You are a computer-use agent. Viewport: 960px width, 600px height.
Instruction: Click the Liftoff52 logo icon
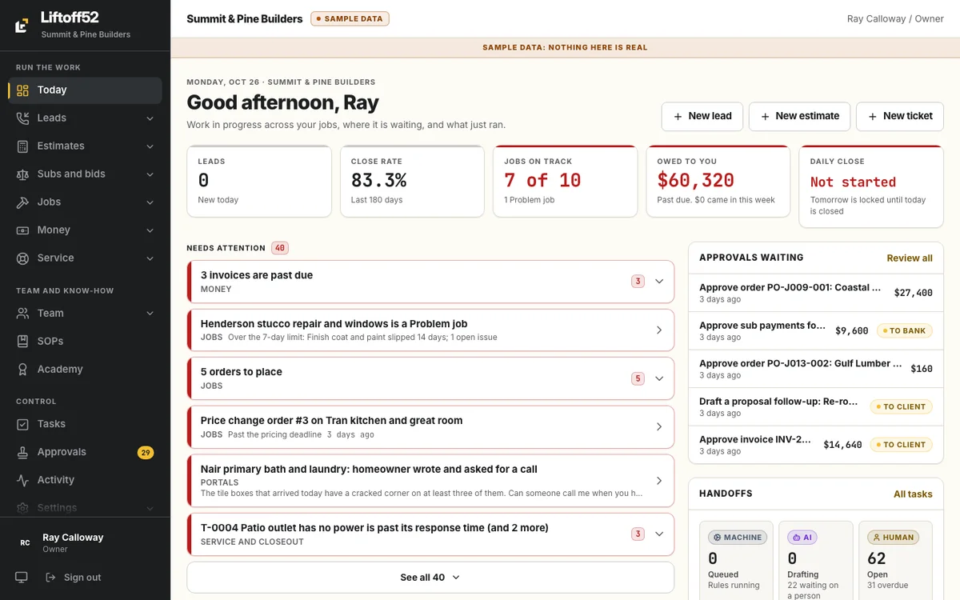[x=22, y=26]
